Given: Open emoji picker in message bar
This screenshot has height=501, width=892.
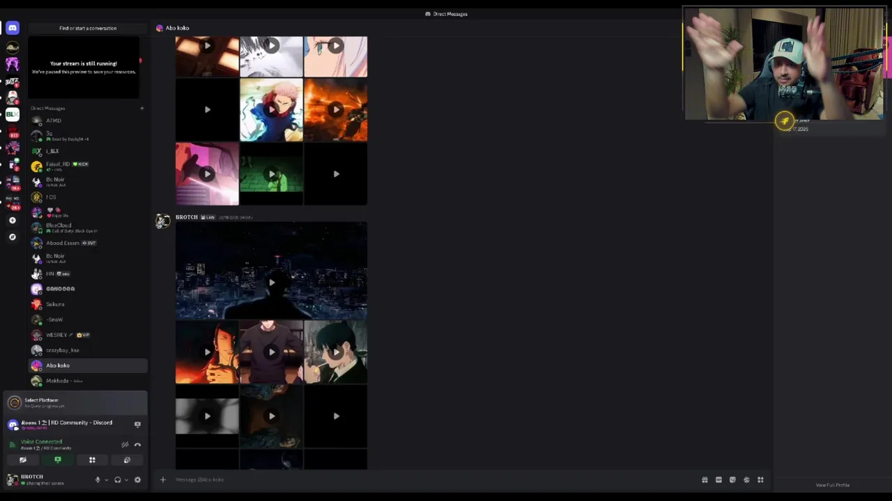Looking at the screenshot, I should 746,479.
